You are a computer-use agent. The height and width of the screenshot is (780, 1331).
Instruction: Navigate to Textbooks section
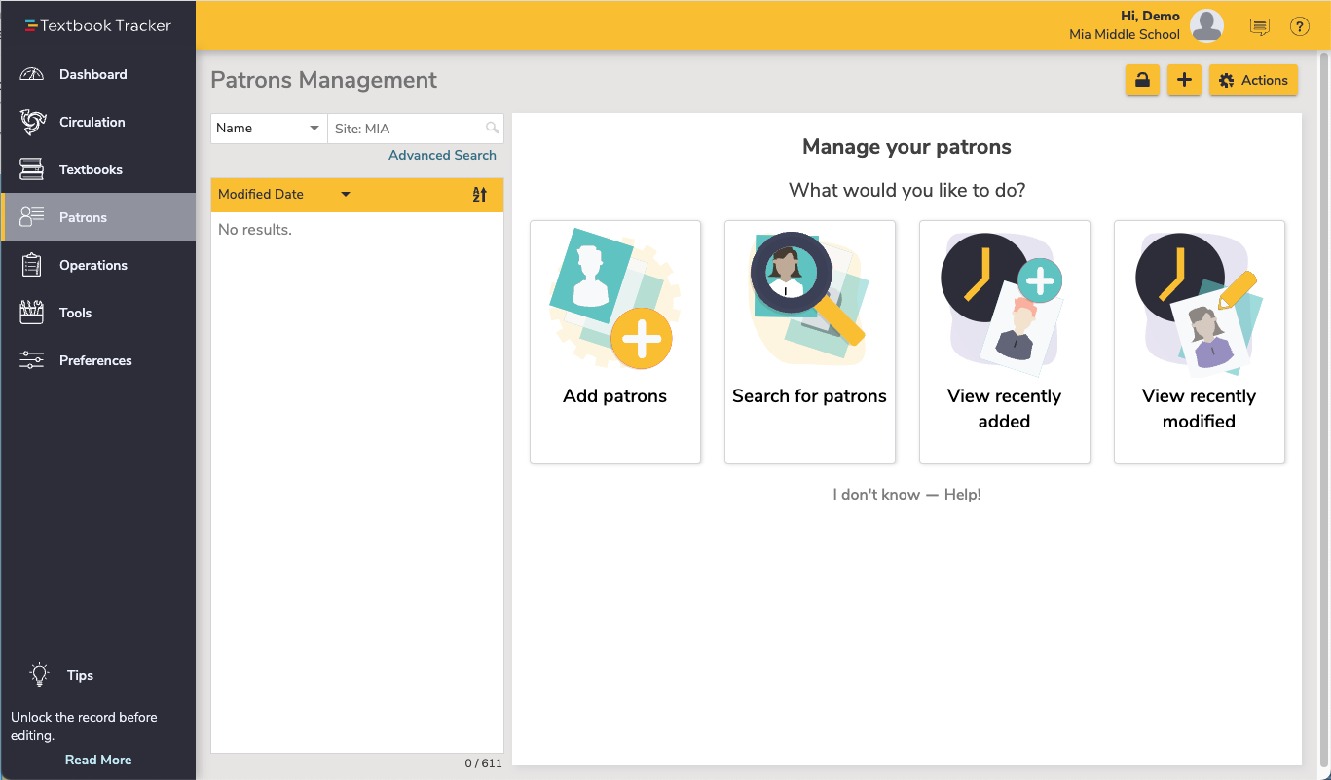91,170
